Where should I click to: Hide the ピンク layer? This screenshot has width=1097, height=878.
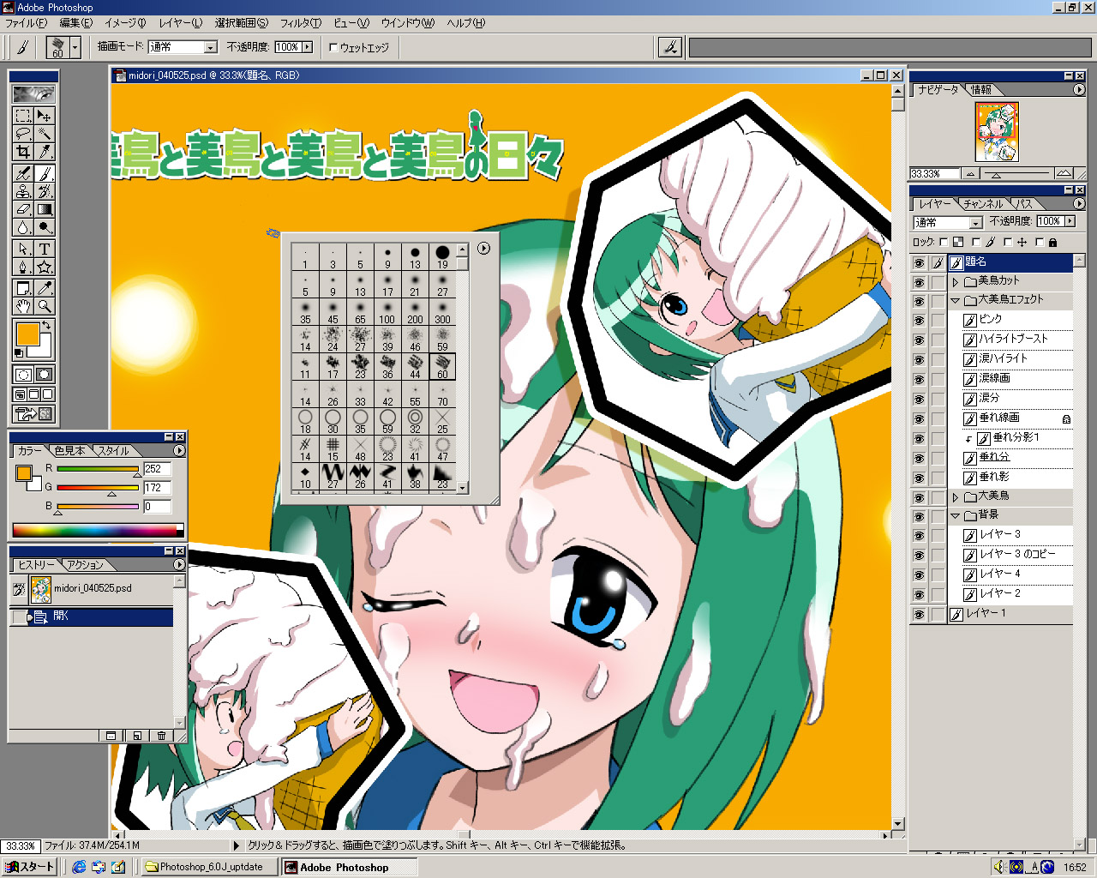click(x=920, y=321)
